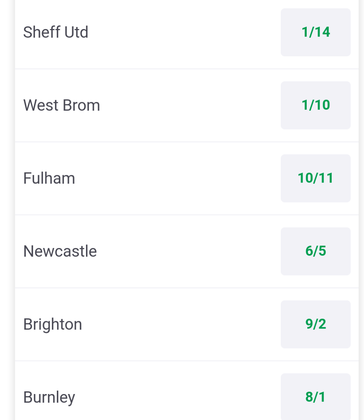Image resolution: width=364 pixels, height=420 pixels.
Task: Click the 6/5 odds button
Action: [315, 251]
